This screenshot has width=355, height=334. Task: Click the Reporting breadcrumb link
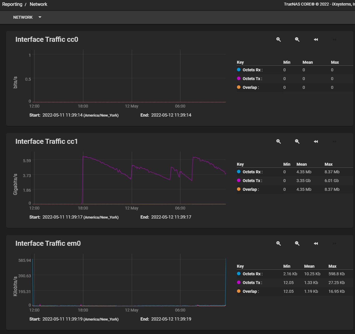click(x=12, y=4)
